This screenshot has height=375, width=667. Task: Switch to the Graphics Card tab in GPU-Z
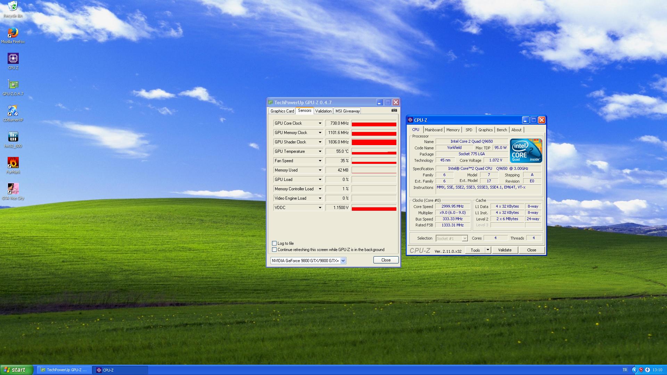point(282,111)
